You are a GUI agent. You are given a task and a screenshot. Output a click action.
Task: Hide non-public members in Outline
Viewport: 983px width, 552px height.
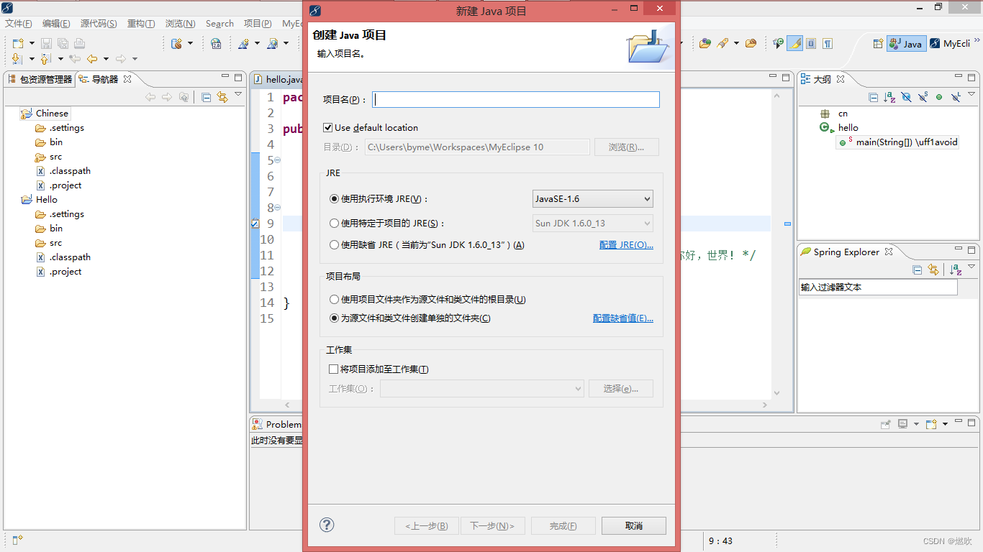(939, 97)
